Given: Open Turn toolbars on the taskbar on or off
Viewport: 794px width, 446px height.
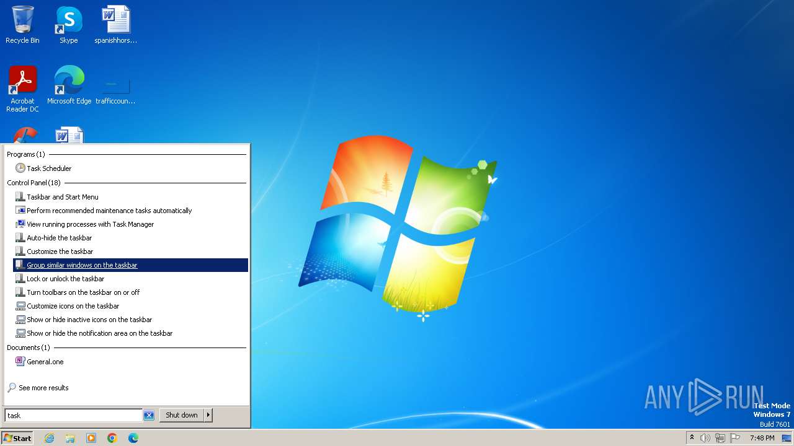Looking at the screenshot, I should coord(131,292).
